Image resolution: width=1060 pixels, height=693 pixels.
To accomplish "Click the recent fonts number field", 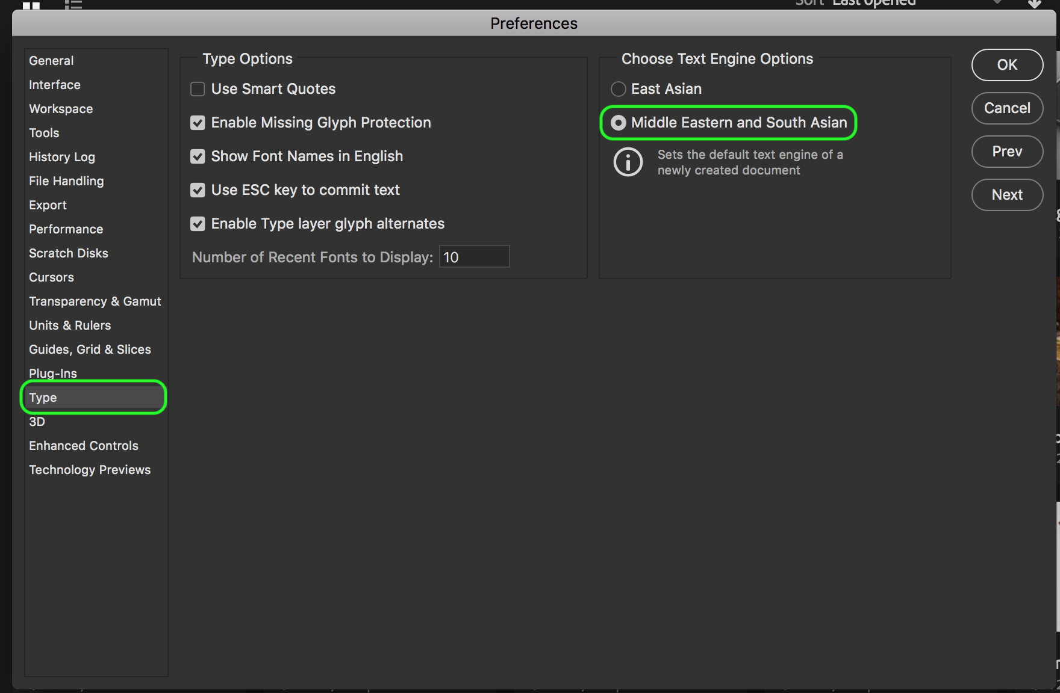I will coord(474,257).
